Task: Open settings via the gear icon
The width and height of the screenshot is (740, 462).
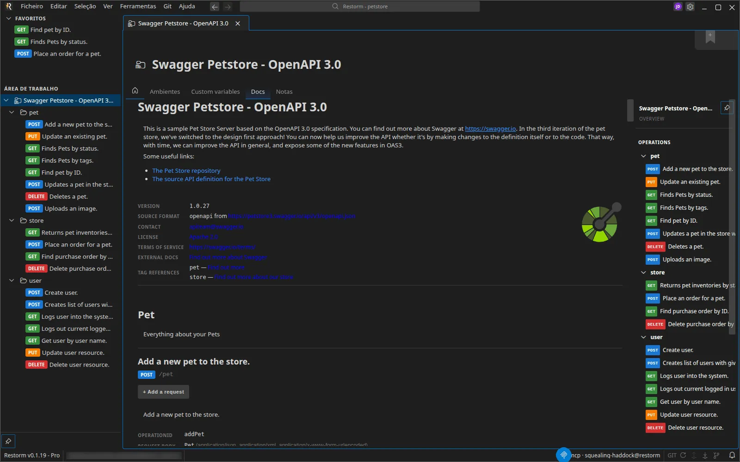Action: click(690, 6)
